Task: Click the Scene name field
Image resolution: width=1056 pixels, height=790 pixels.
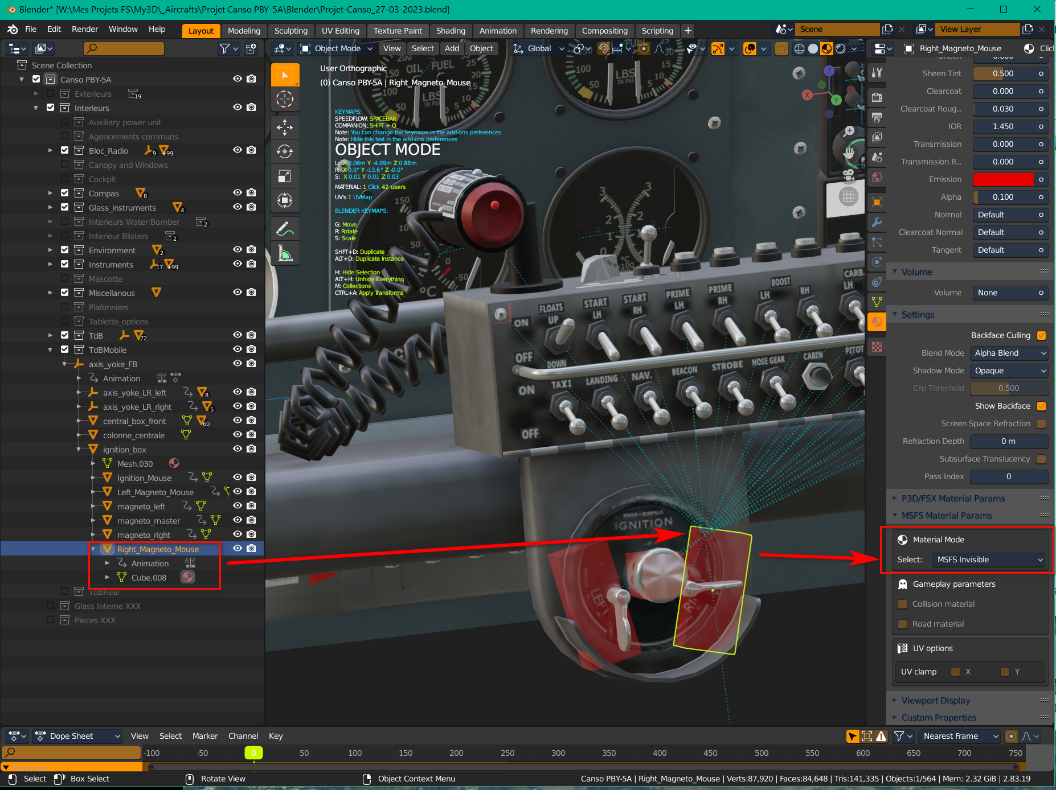Action: 836,29
